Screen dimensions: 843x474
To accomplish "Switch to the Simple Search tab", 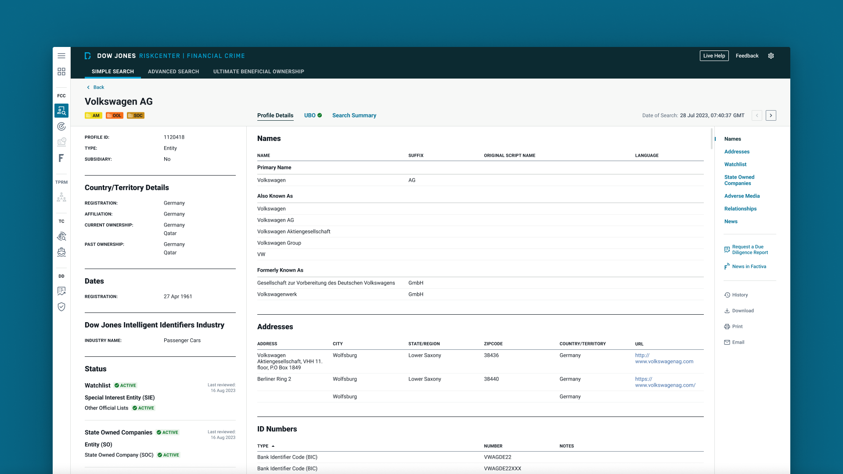I will coord(113,72).
